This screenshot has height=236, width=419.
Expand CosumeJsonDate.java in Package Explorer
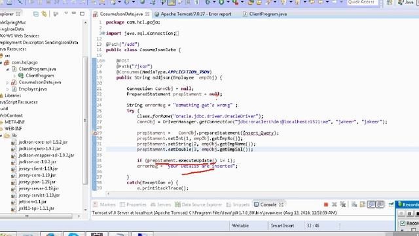pos(7,83)
